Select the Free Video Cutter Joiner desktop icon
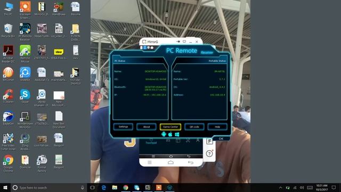341x192 pixels. point(9,141)
